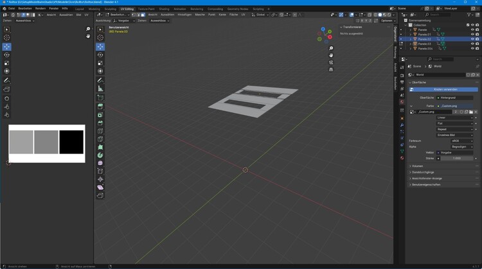Toggle the eye icon of the Collection
This screenshot has height=269, width=482.
(472, 25)
